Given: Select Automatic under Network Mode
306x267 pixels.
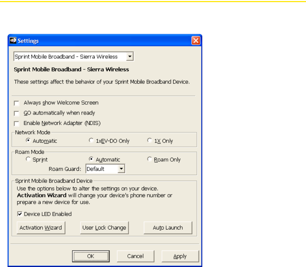Looking at the screenshot, I should click(28, 140).
